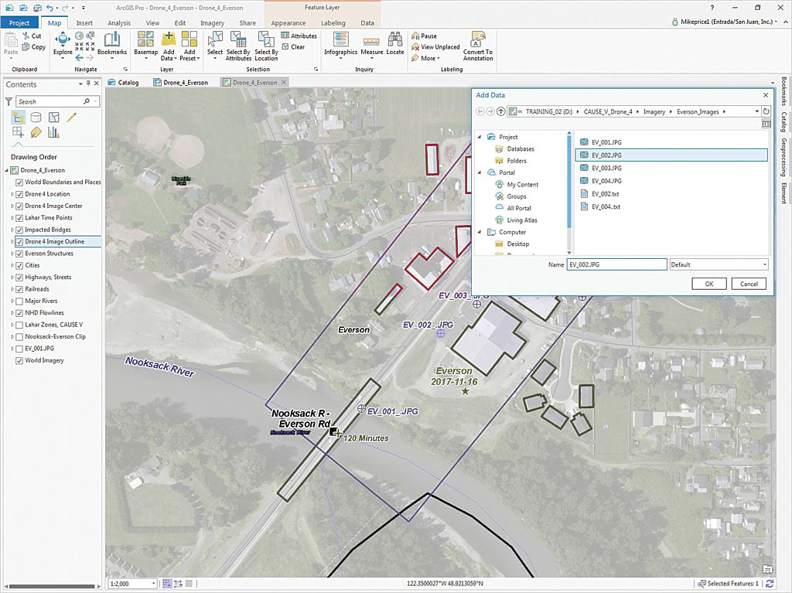Open the Catalog view tab

[x=124, y=83]
